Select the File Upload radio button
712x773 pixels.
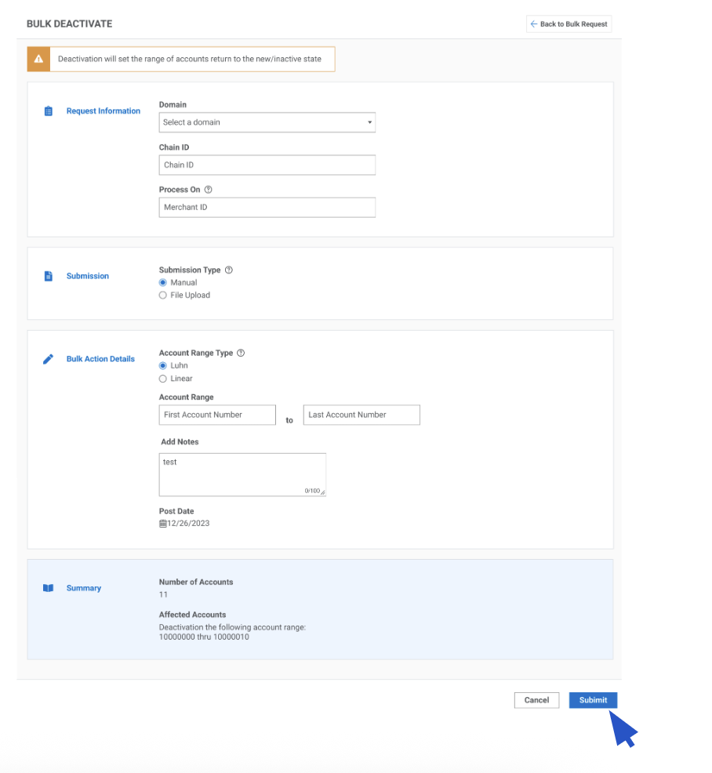pos(163,296)
